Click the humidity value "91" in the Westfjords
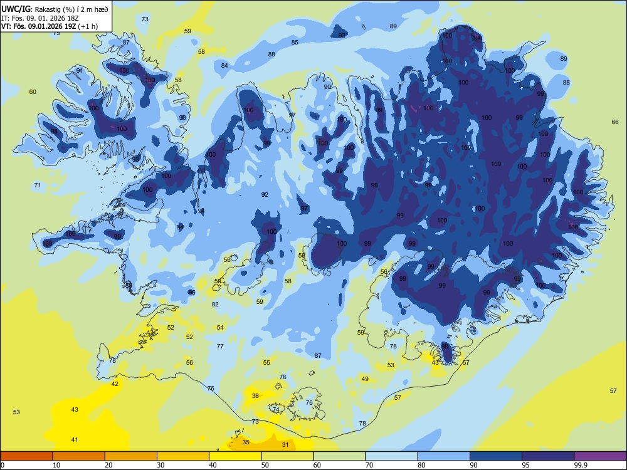This screenshot has height=470, width=627. coord(80,71)
